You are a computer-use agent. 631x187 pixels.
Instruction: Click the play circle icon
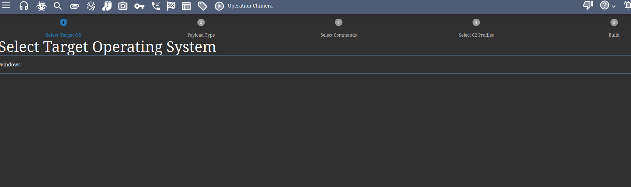(x=219, y=6)
